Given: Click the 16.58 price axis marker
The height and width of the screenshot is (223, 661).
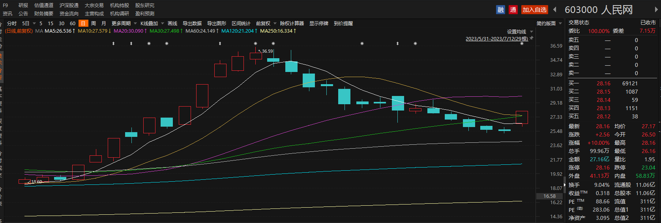Looking at the screenshot, I should click(549, 196).
